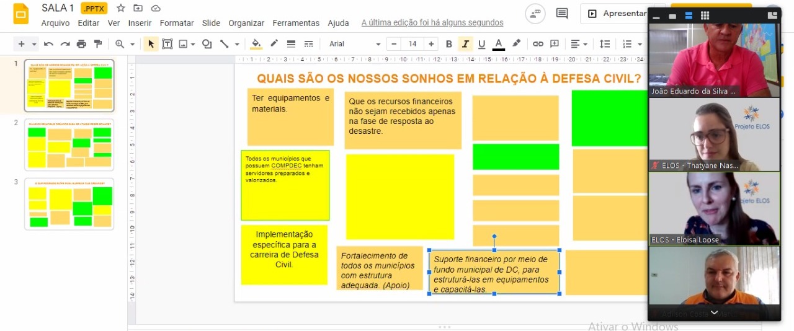Open the border dash style options
This screenshot has height=331, width=794.
coord(308,44)
